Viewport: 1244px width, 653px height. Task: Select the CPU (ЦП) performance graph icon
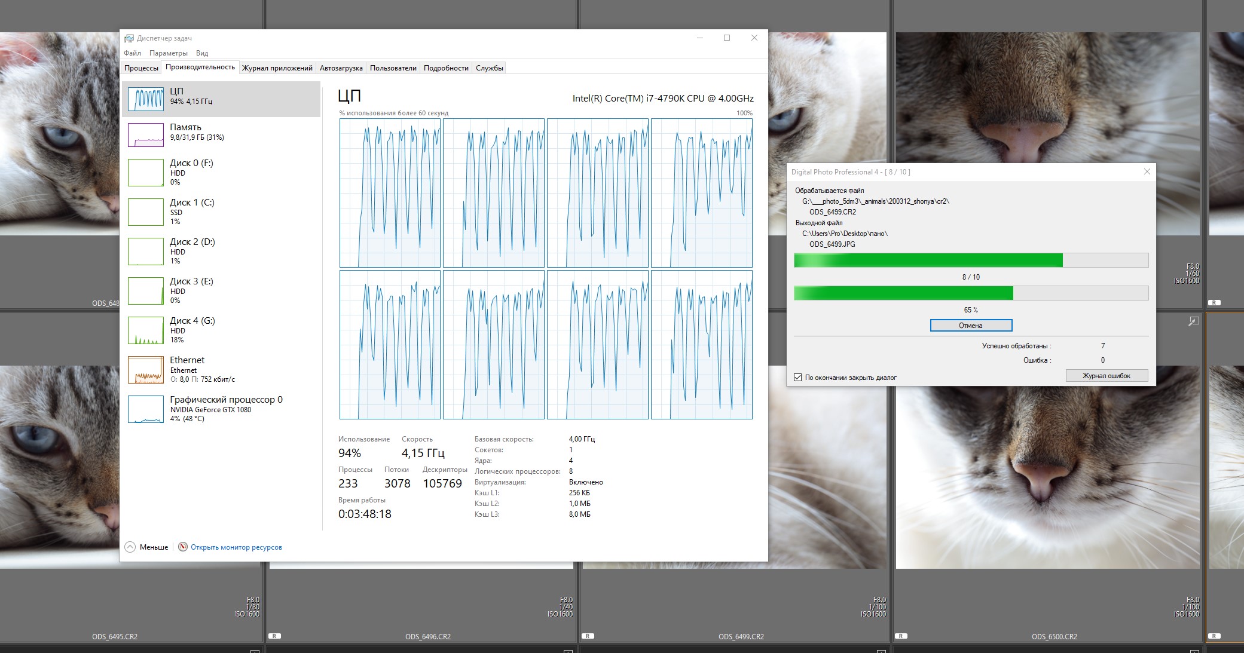click(x=146, y=99)
